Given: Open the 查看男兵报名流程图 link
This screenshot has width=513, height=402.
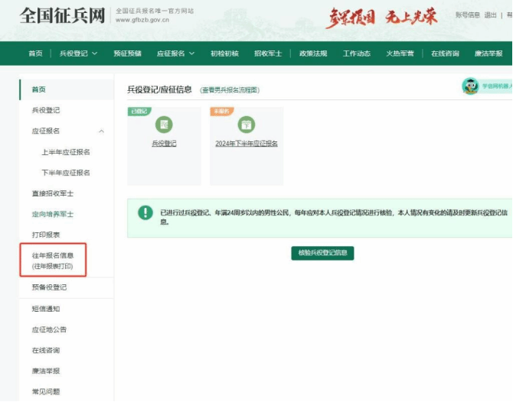Looking at the screenshot, I should coord(230,90).
